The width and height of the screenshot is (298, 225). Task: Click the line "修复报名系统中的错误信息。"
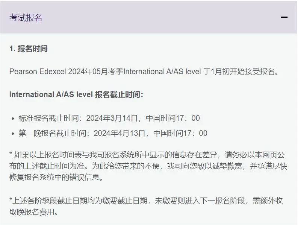(x=56, y=178)
